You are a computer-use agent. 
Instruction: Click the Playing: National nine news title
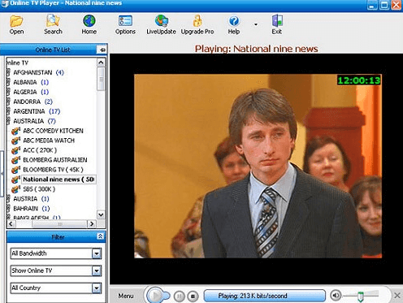pyautogui.click(x=256, y=49)
